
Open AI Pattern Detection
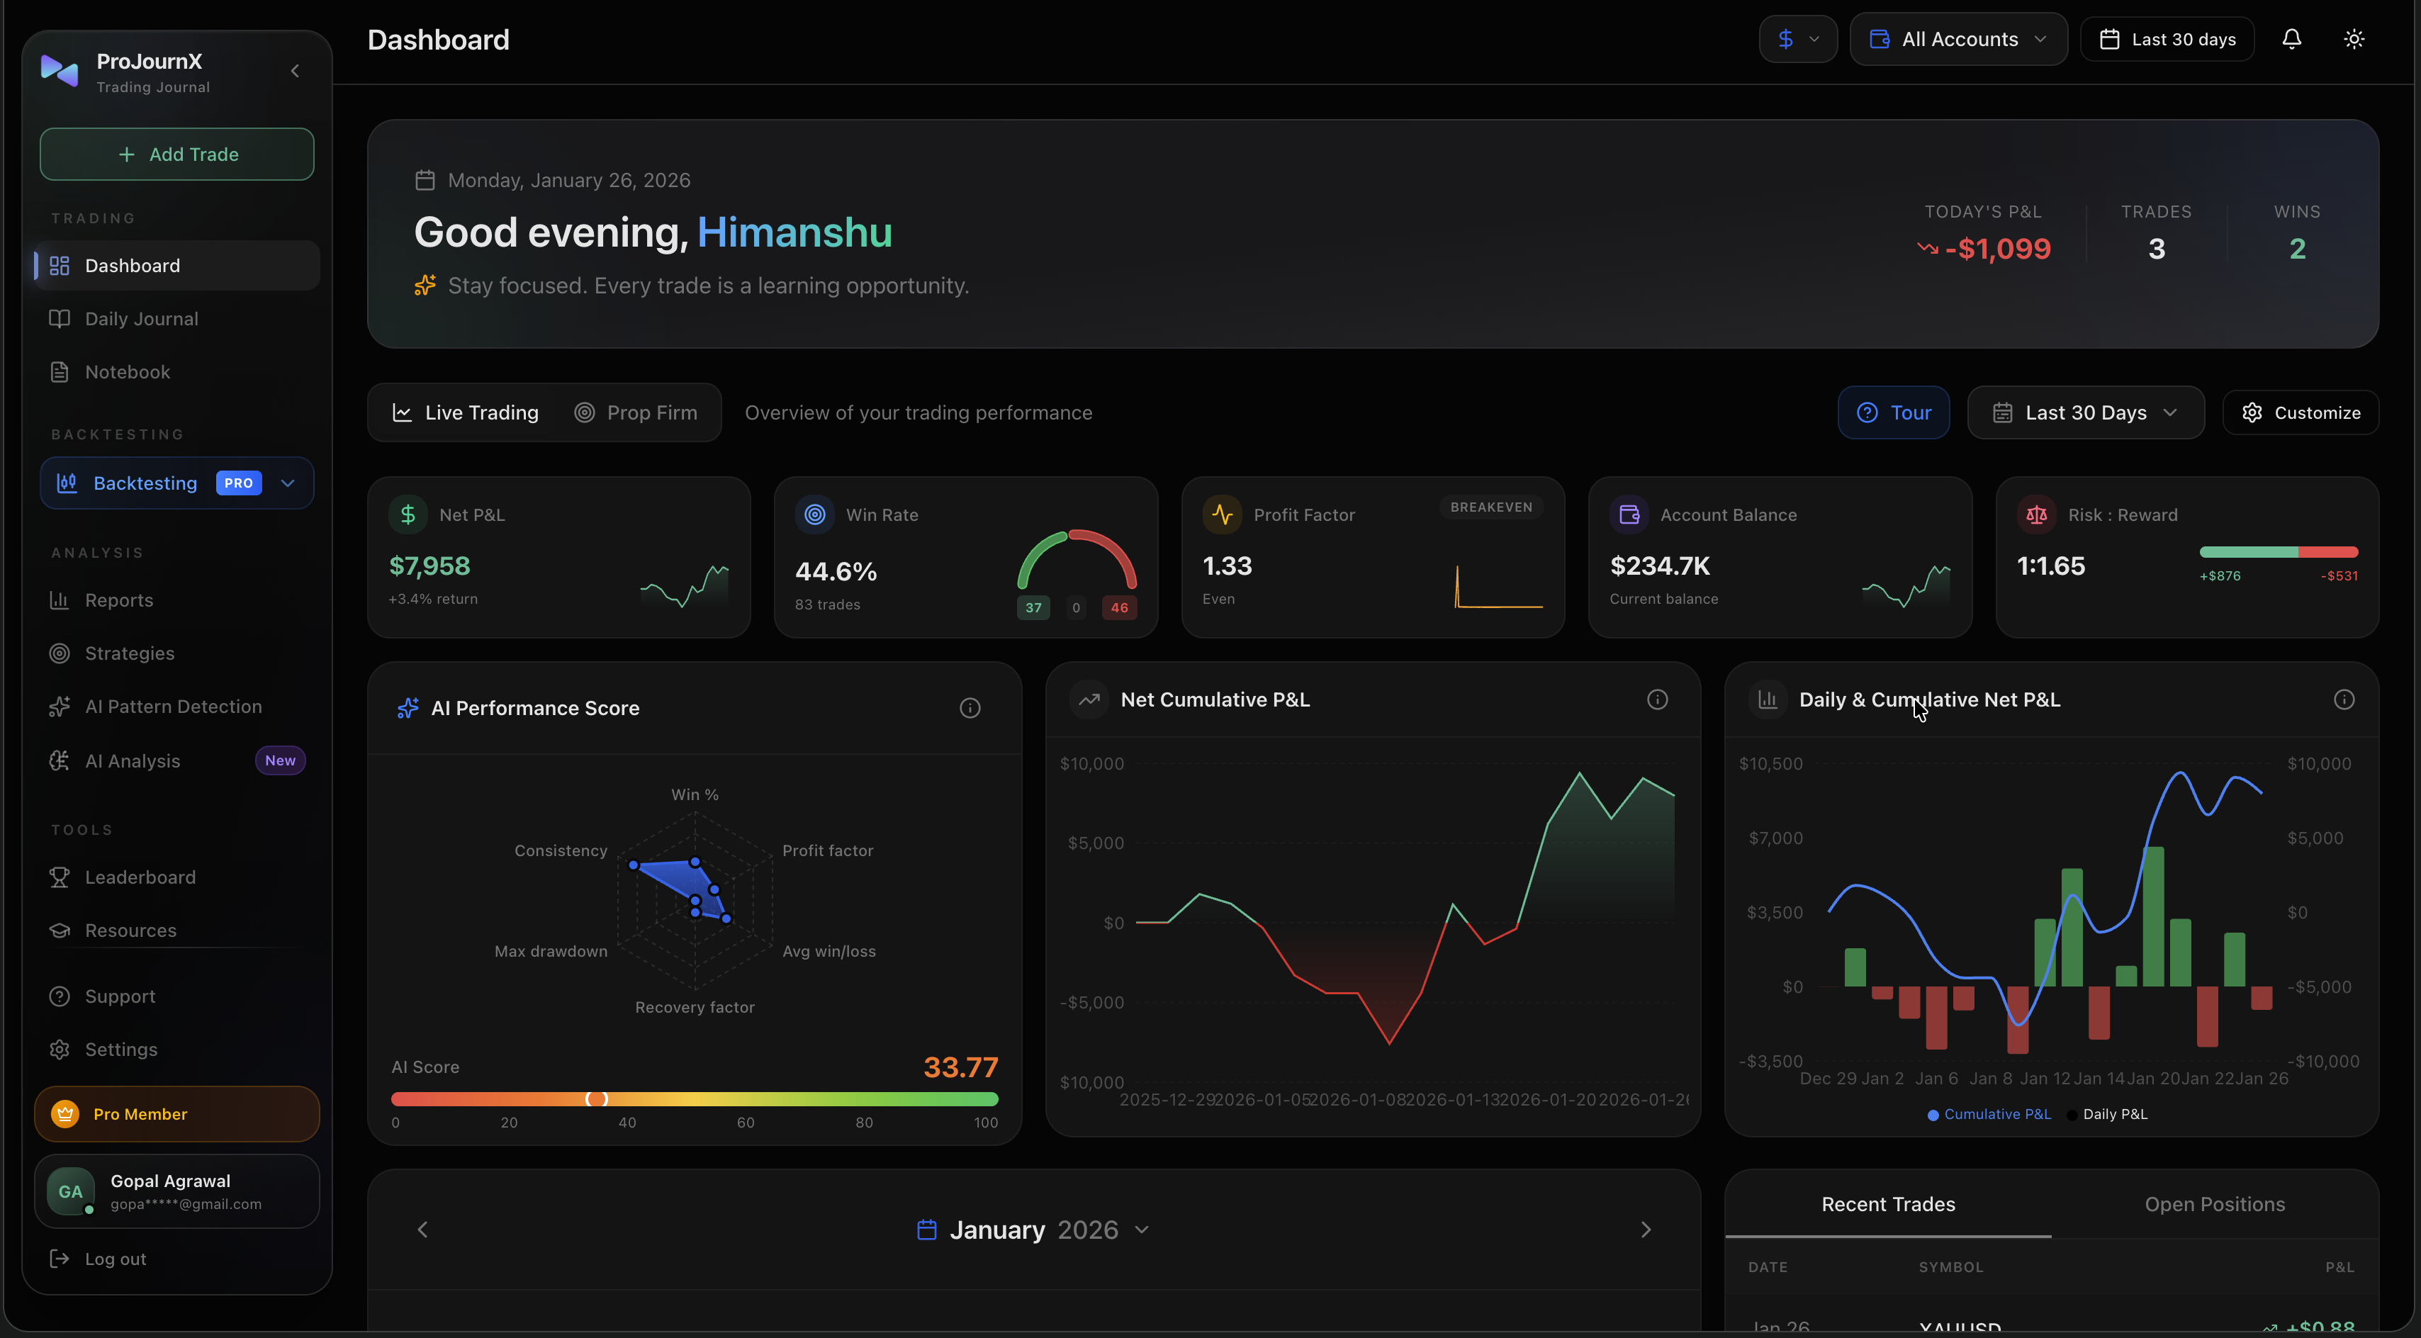point(173,706)
